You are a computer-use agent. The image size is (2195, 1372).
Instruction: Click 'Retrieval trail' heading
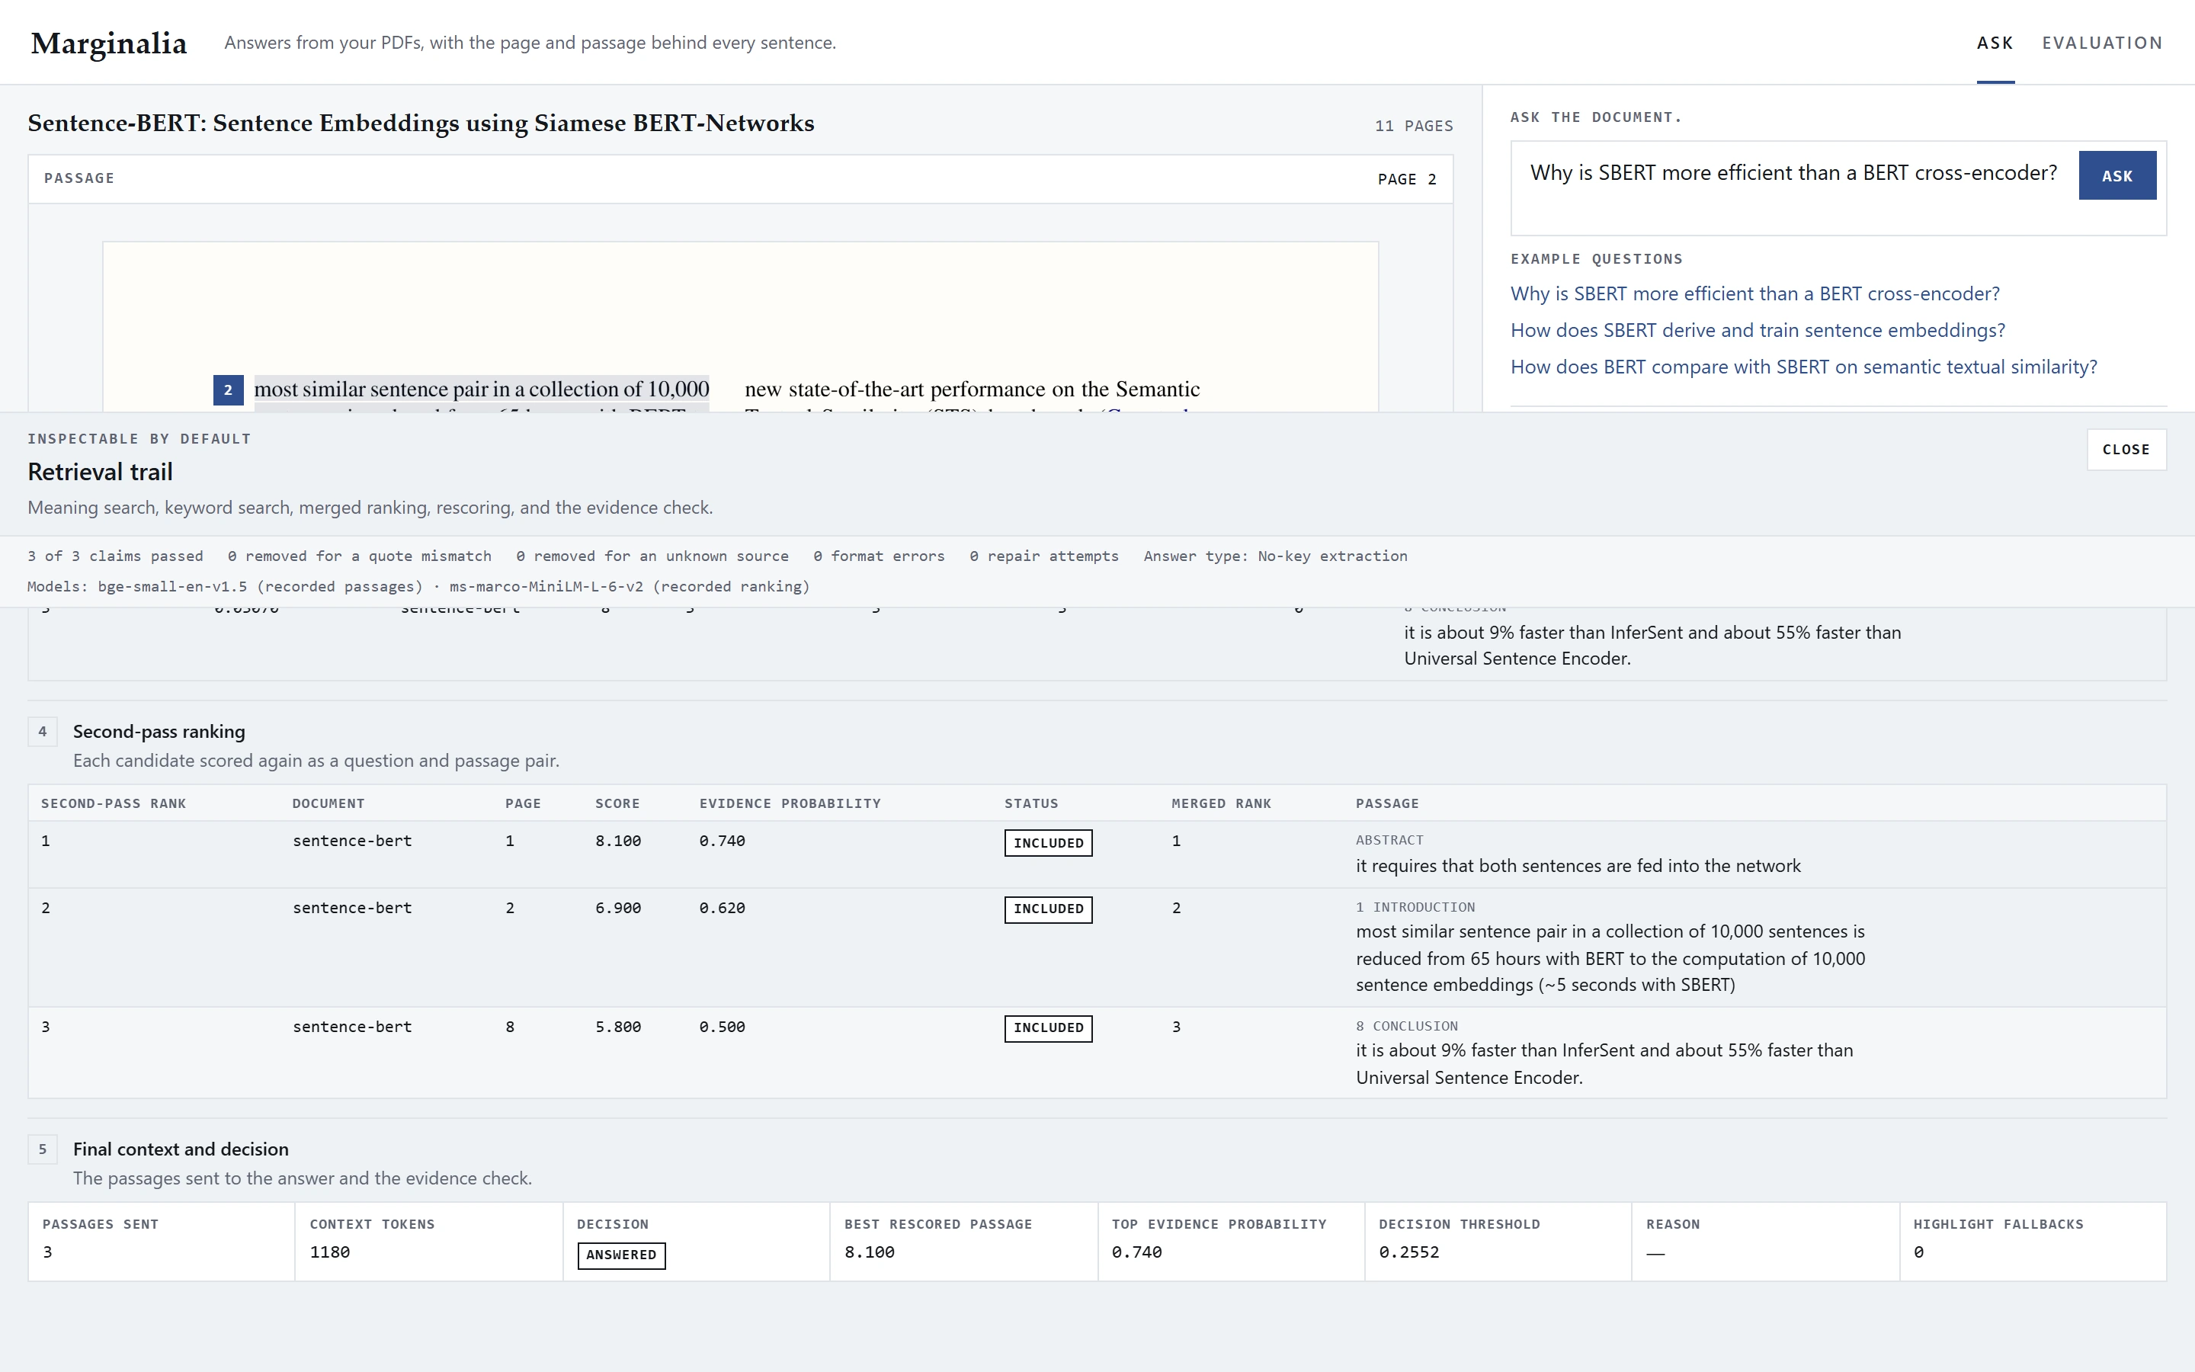coord(100,472)
